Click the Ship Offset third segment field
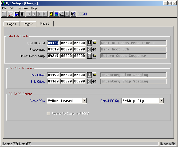Image resolution: width=178 pixels, height=147 pixels. pos(79,81)
